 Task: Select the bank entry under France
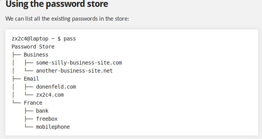[x=42, y=111]
